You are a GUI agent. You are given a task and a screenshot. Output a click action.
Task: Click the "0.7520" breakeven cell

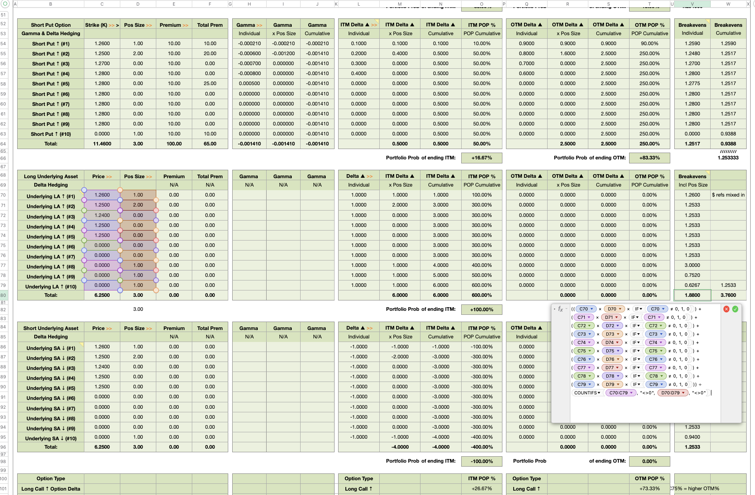pos(692,275)
